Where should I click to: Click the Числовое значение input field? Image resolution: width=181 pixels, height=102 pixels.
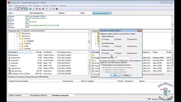[122, 58]
